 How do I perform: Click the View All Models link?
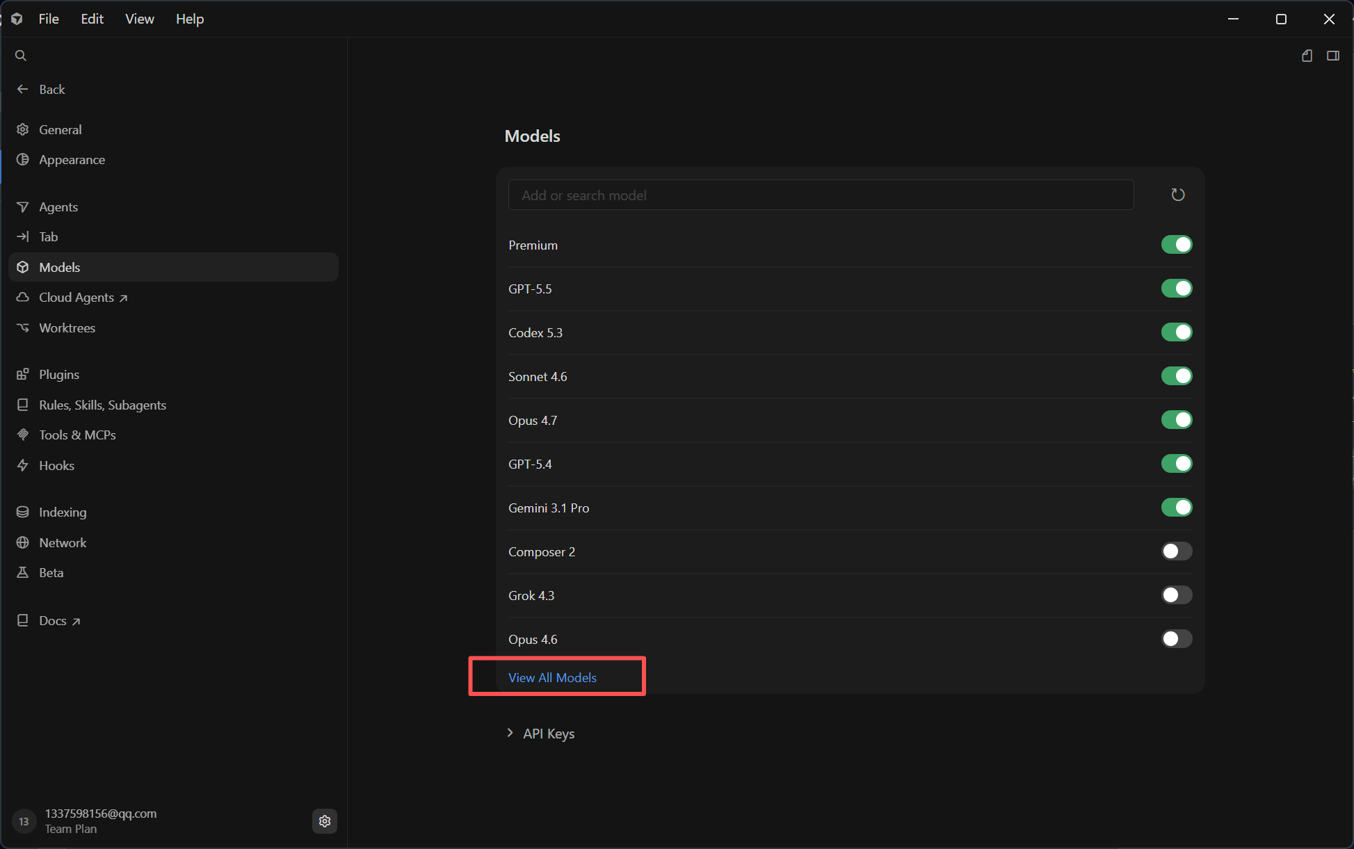[552, 677]
